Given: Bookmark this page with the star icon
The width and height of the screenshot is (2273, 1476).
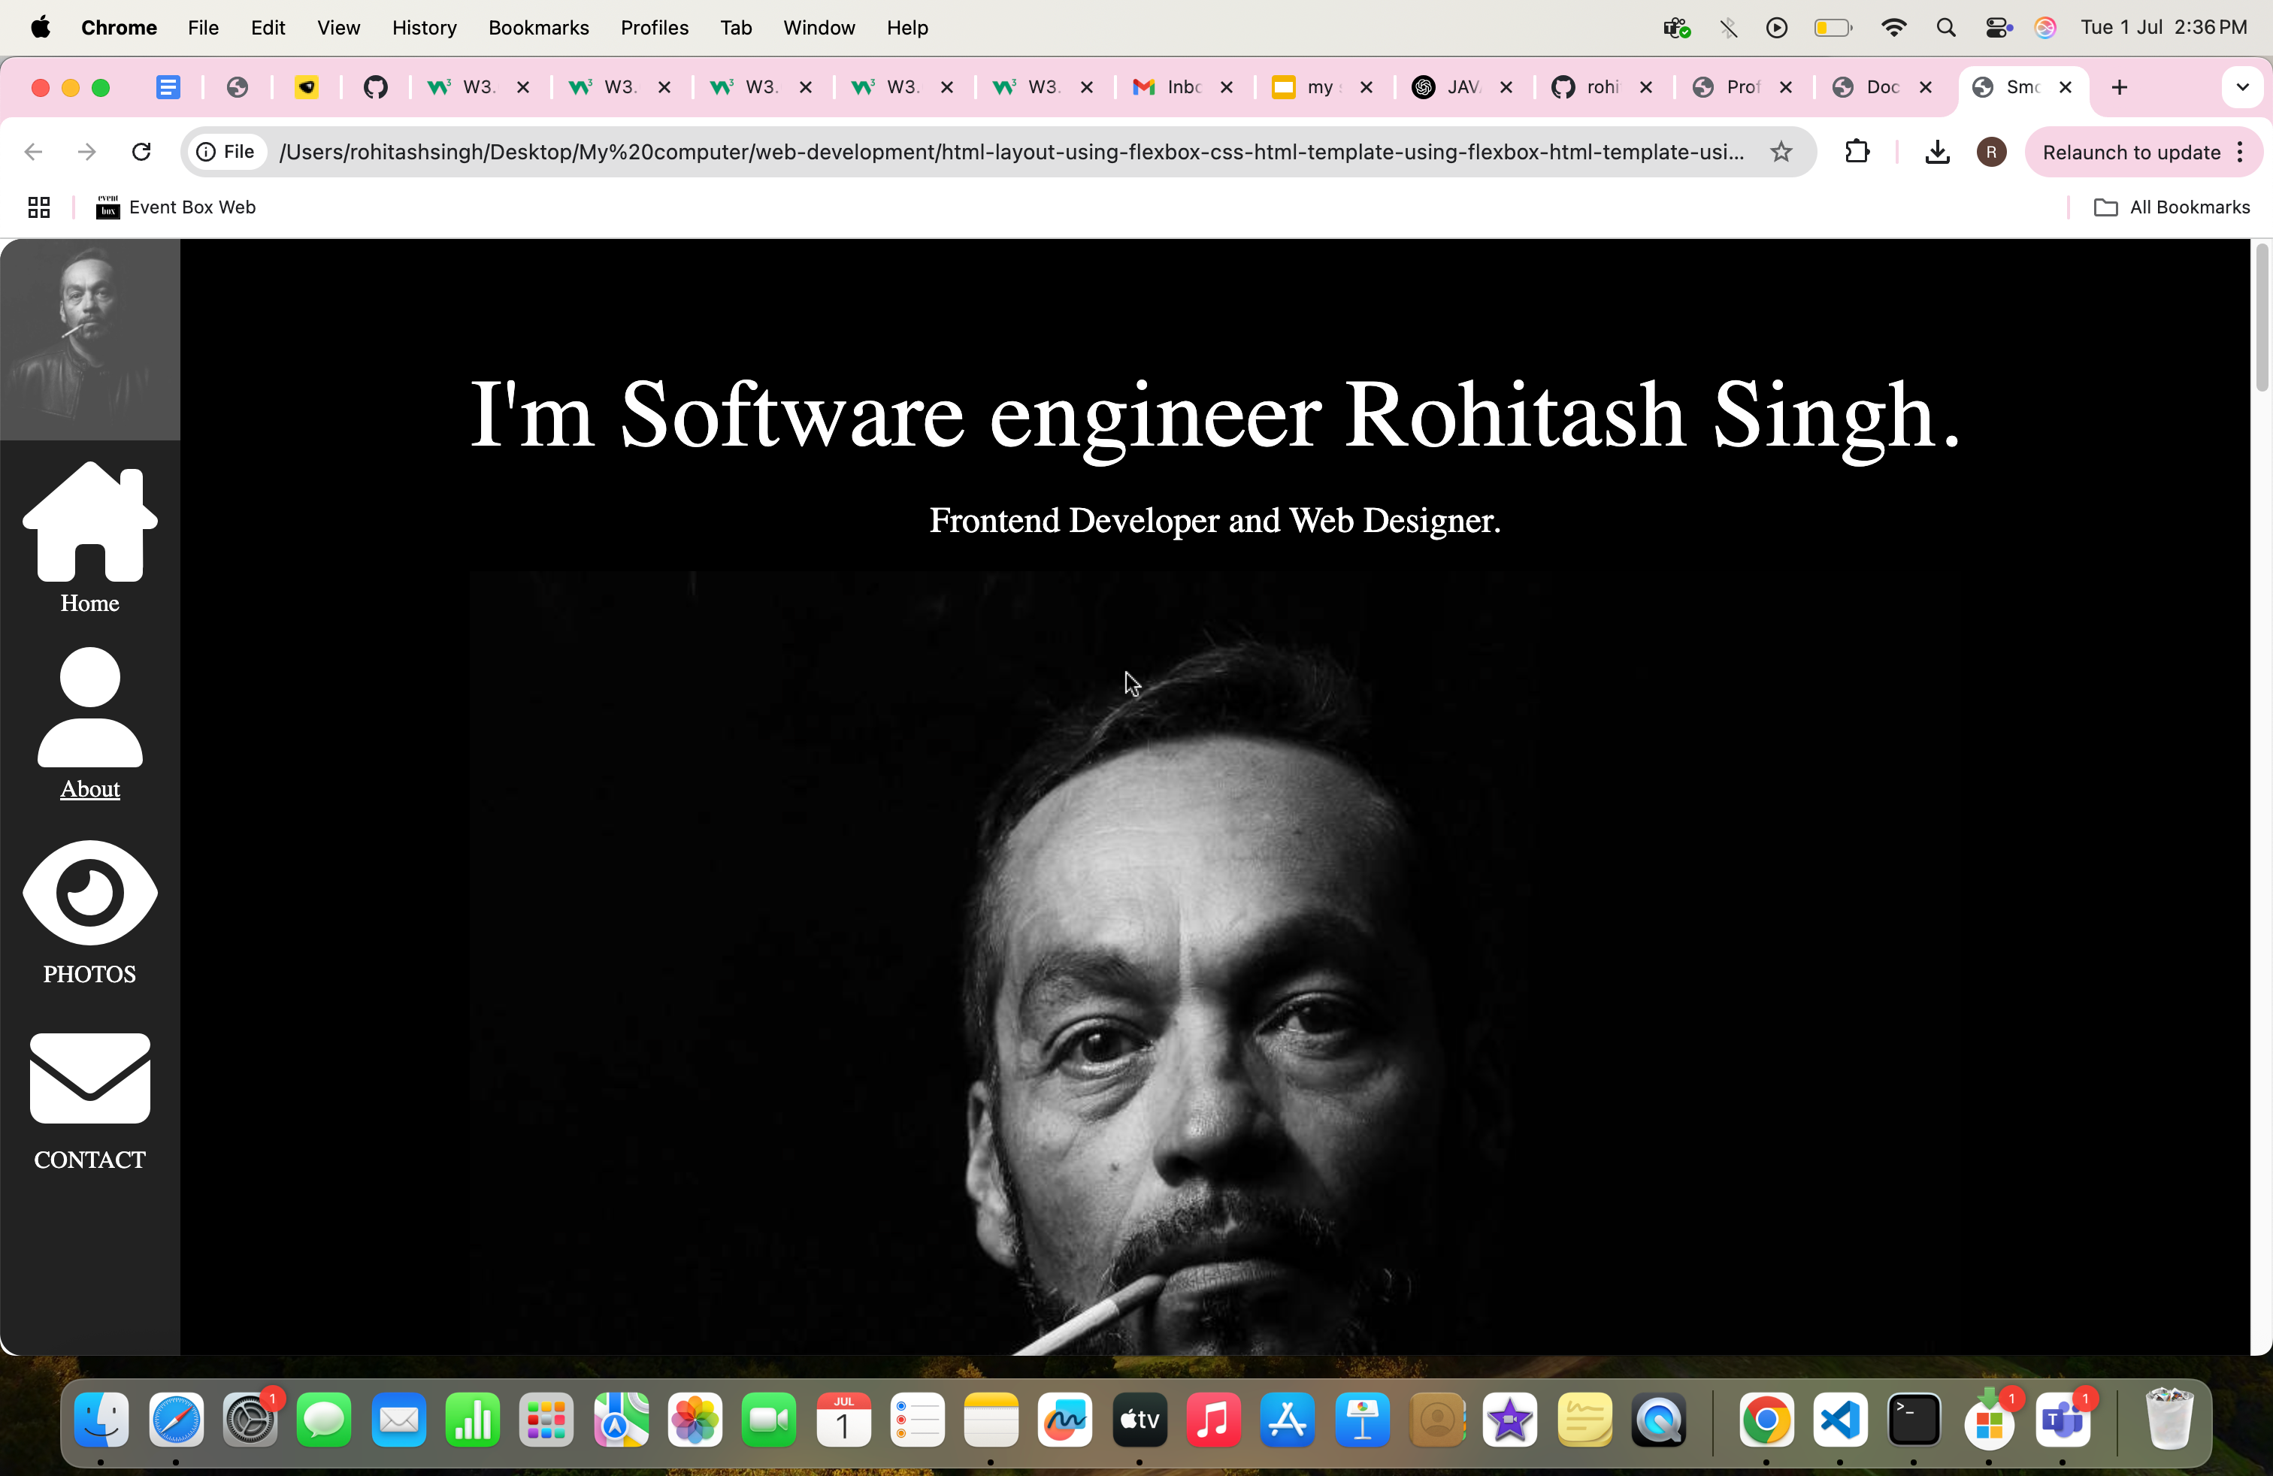Looking at the screenshot, I should pyautogui.click(x=1781, y=152).
